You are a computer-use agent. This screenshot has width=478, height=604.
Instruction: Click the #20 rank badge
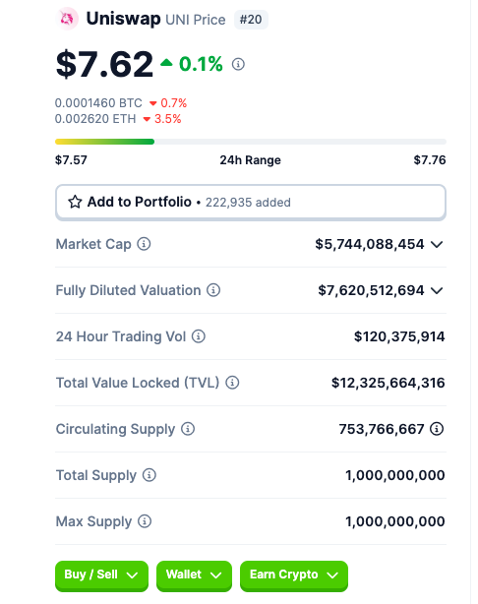[251, 20]
